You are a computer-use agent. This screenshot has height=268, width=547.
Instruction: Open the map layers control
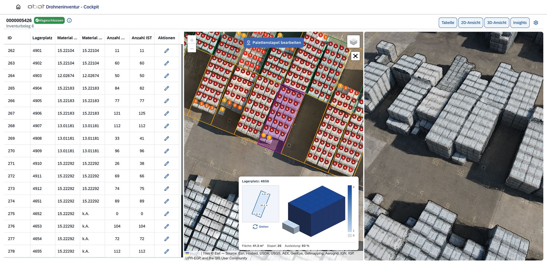pyautogui.click(x=353, y=42)
